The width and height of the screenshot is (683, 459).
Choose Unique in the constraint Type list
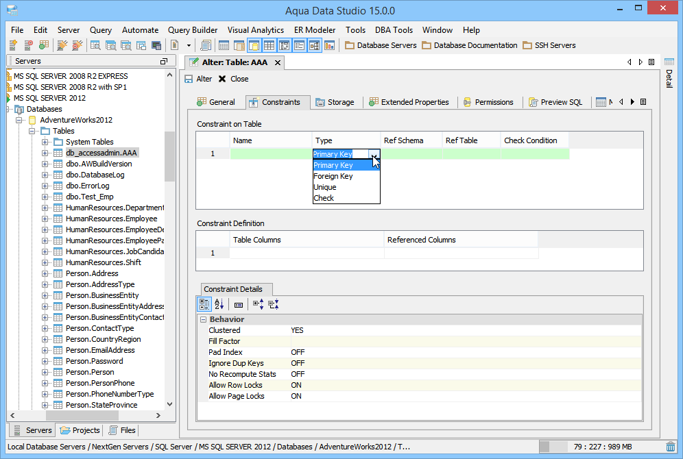pos(325,187)
